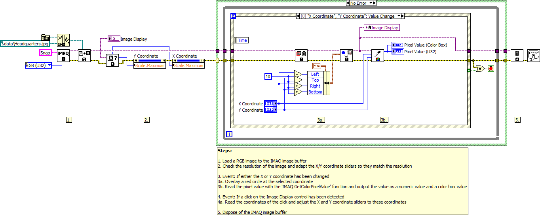Viewport: 540px width, 215px height.
Task: Click the red loop stop condition terminal
Action: (491, 69)
